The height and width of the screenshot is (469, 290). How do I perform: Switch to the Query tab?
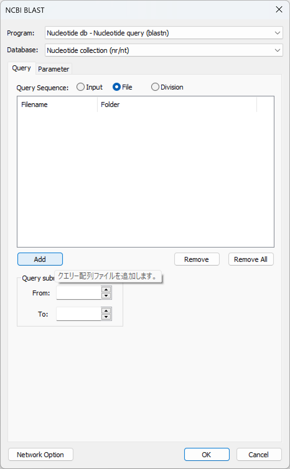(x=21, y=68)
